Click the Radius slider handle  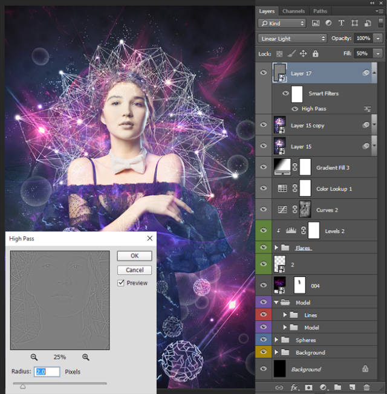pos(23,386)
